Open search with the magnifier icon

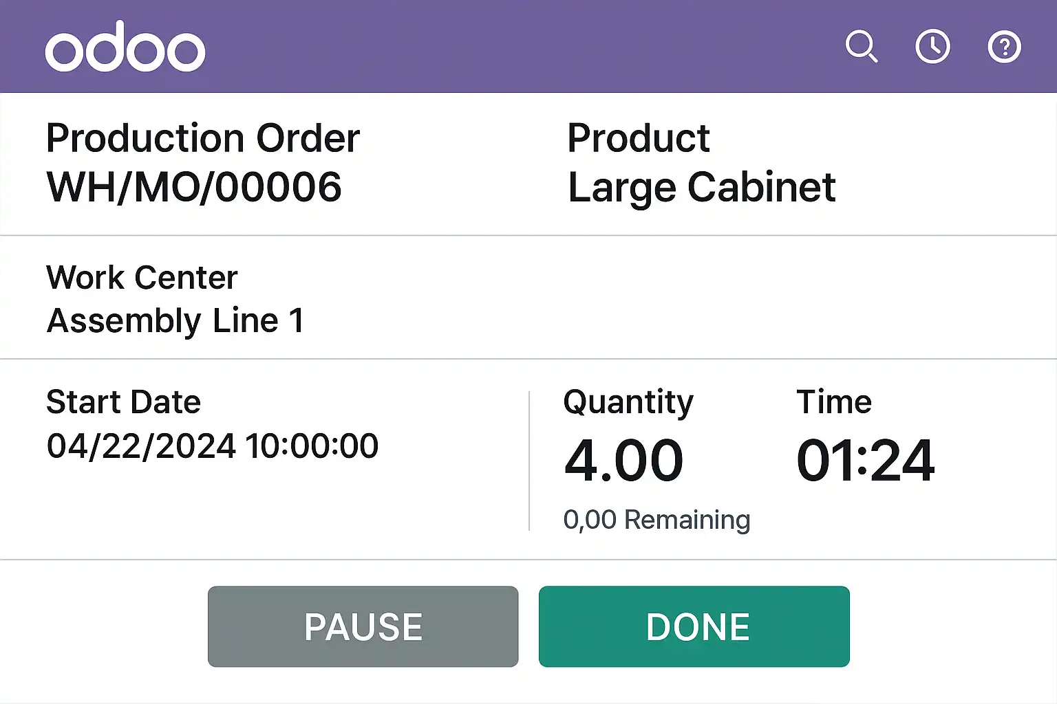861,47
